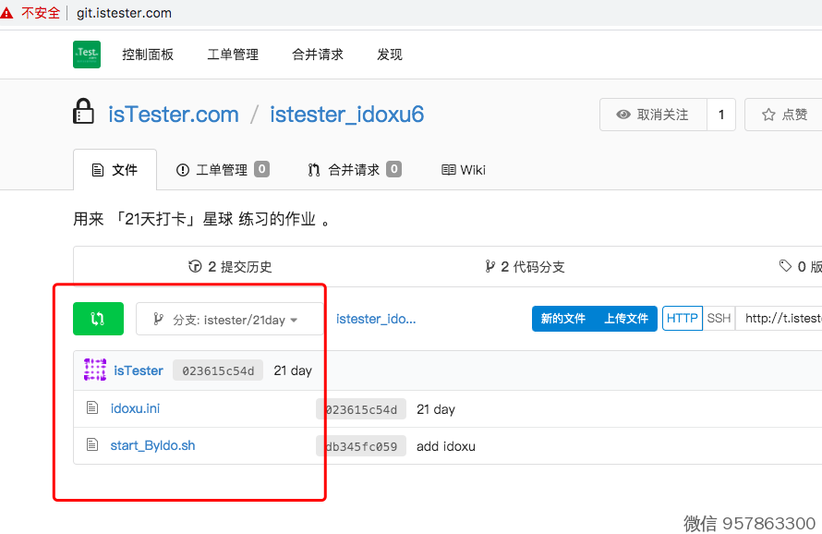Click the 上传文件 button
Image resolution: width=822 pixels, height=534 pixels.
(x=626, y=319)
